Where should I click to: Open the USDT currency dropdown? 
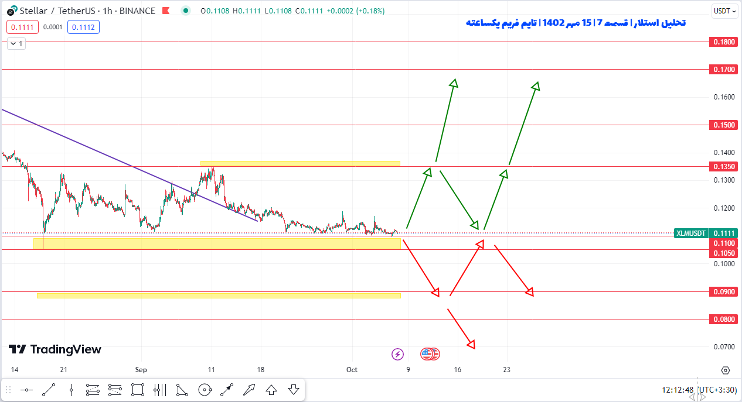pos(724,11)
